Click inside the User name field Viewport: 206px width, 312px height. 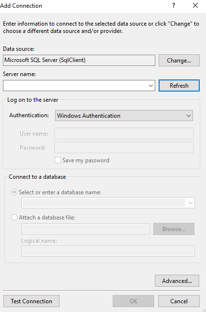124,134
